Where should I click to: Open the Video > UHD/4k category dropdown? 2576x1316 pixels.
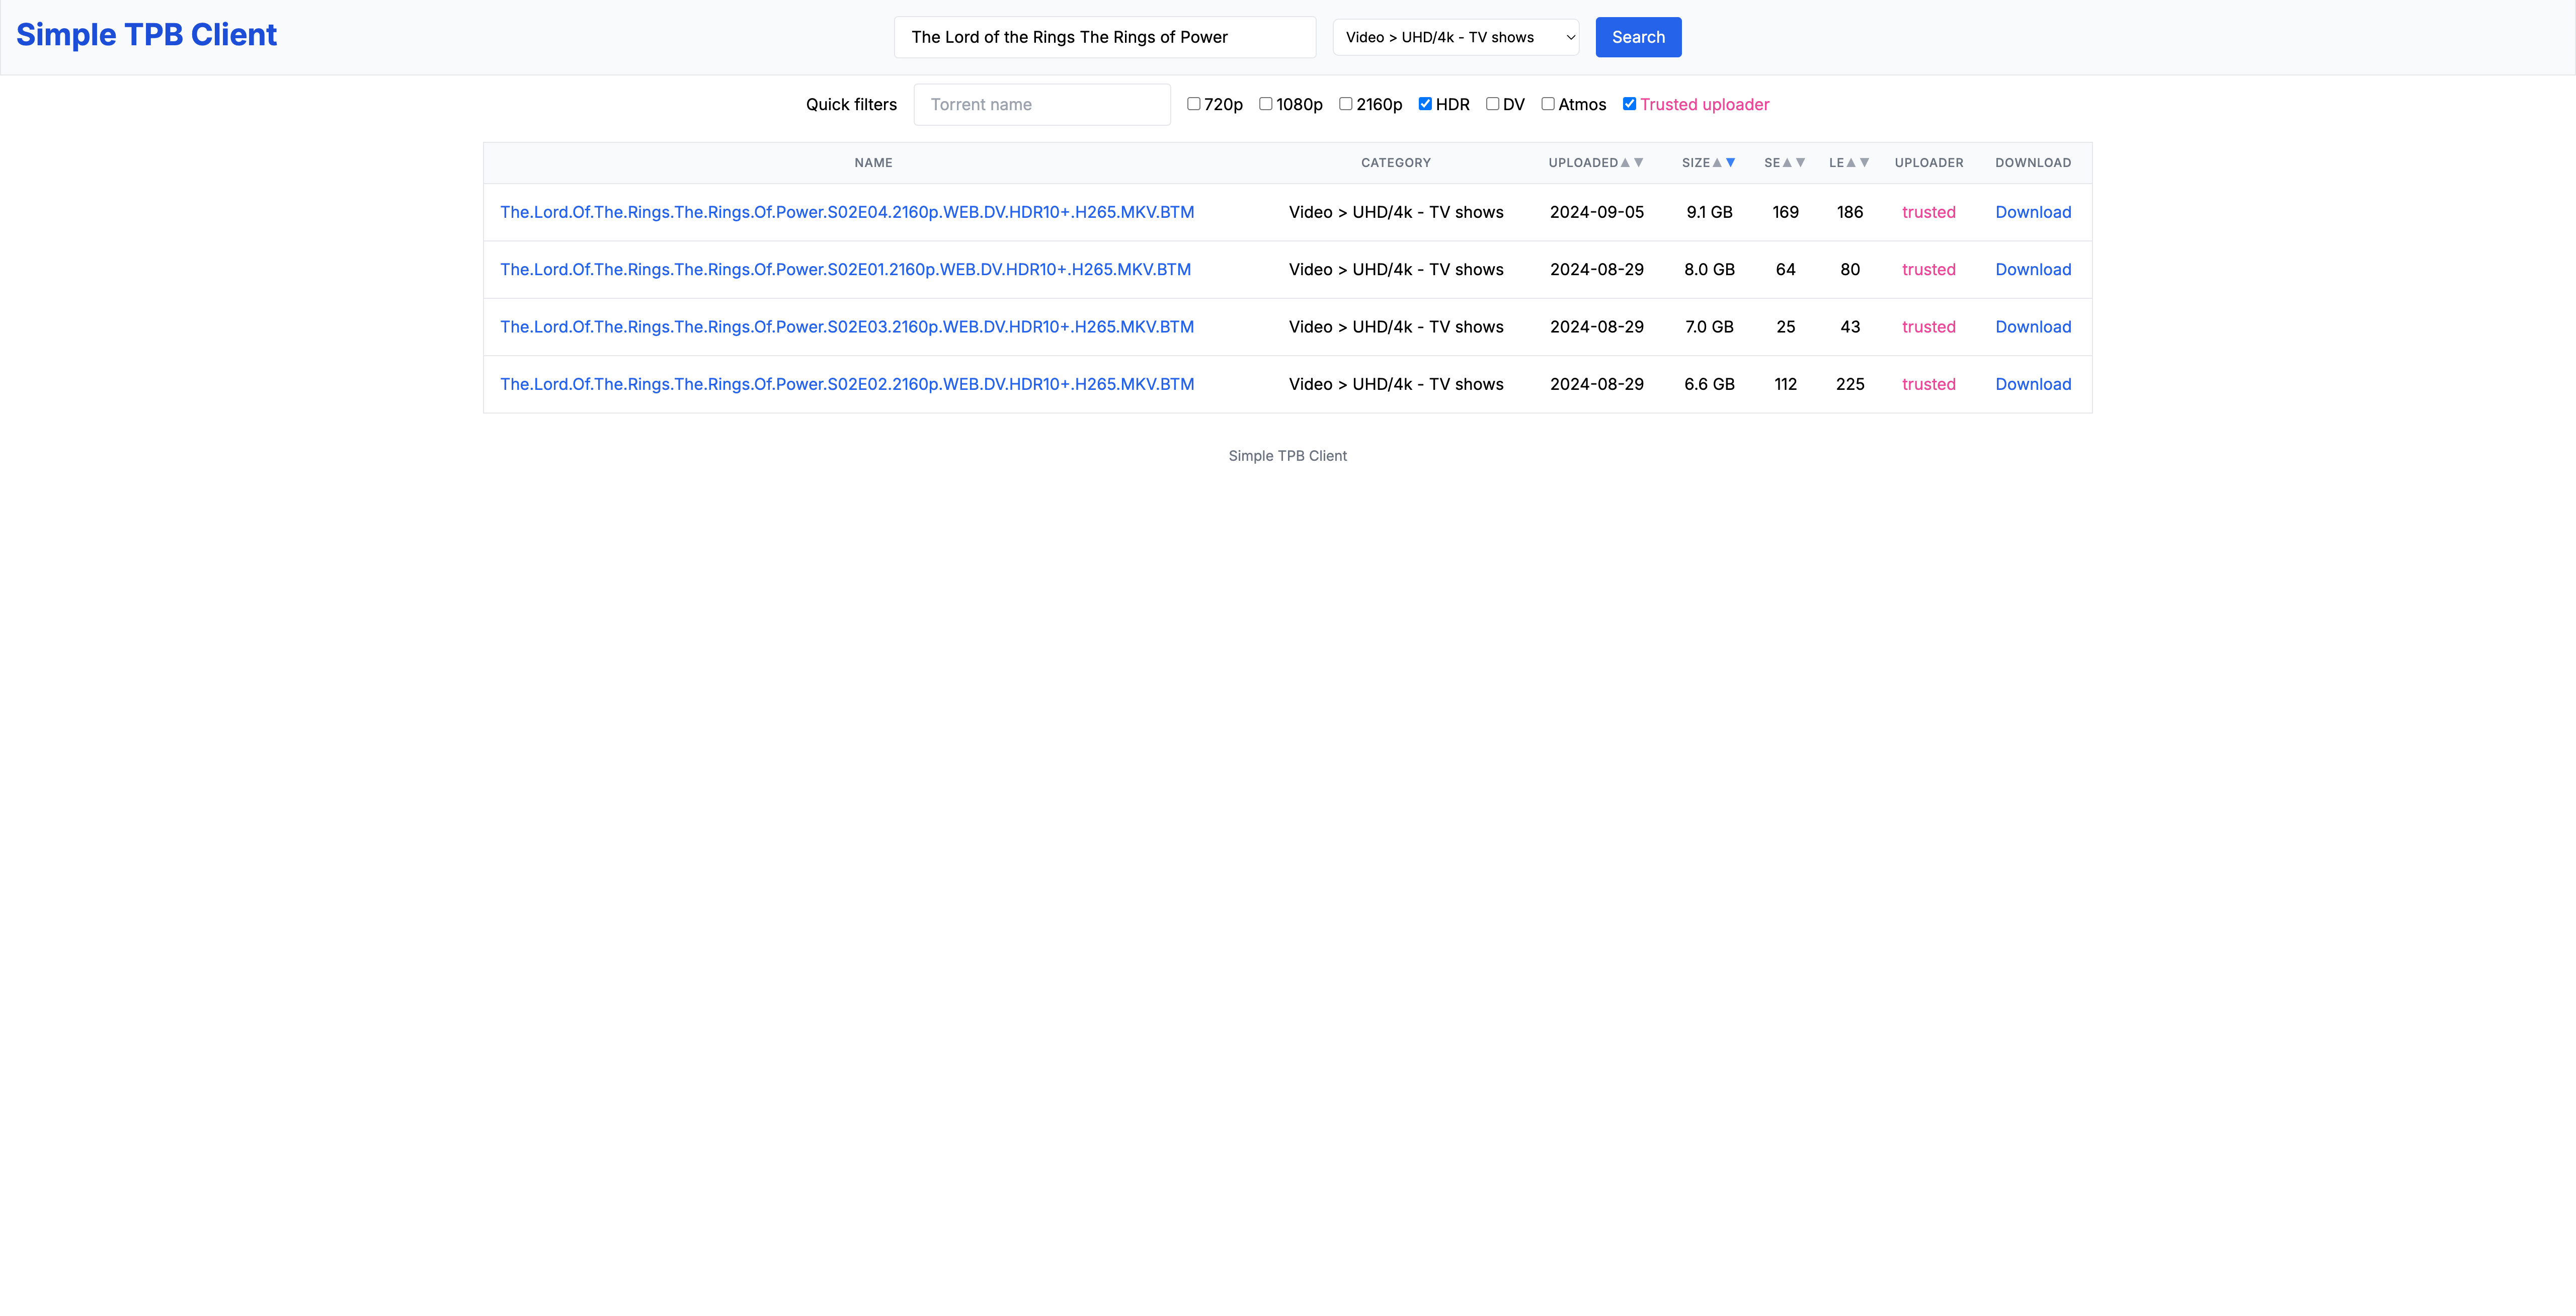click(1456, 37)
